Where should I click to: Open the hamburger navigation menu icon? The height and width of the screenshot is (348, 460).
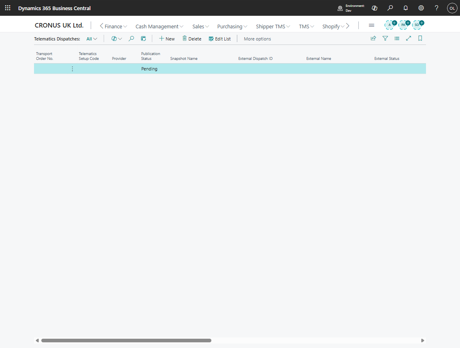pyautogui.click(x=371, y=25)
